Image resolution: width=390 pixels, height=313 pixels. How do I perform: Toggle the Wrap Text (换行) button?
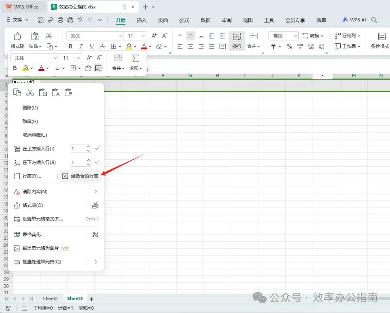point(237,40)
